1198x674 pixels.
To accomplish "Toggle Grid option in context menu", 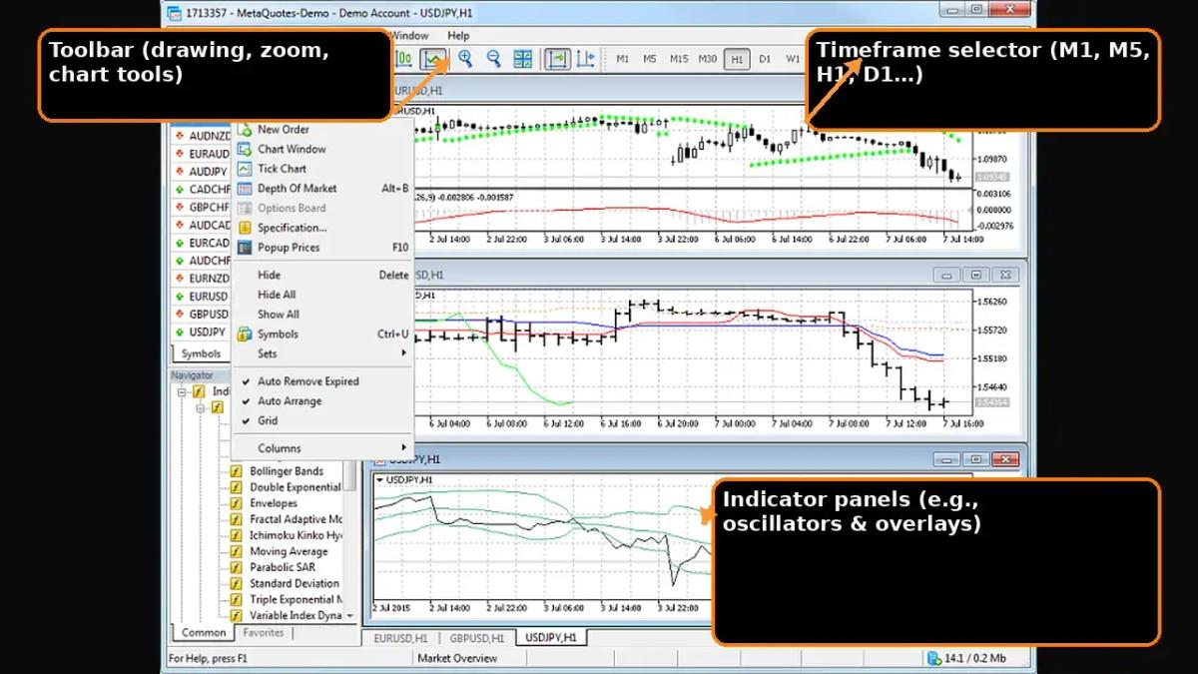I will 322,421.
